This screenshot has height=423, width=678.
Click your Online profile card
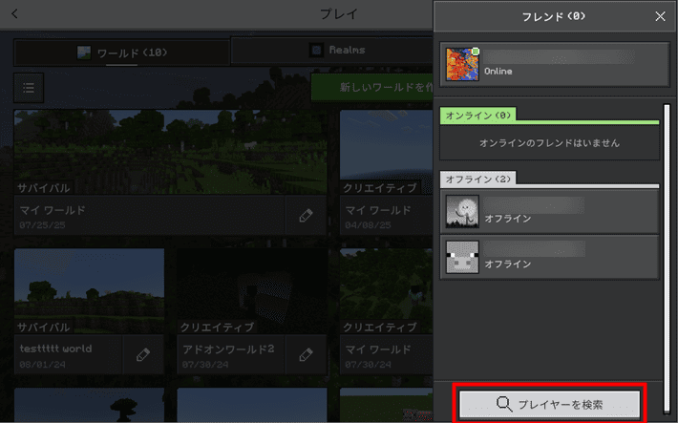point(555,64)
